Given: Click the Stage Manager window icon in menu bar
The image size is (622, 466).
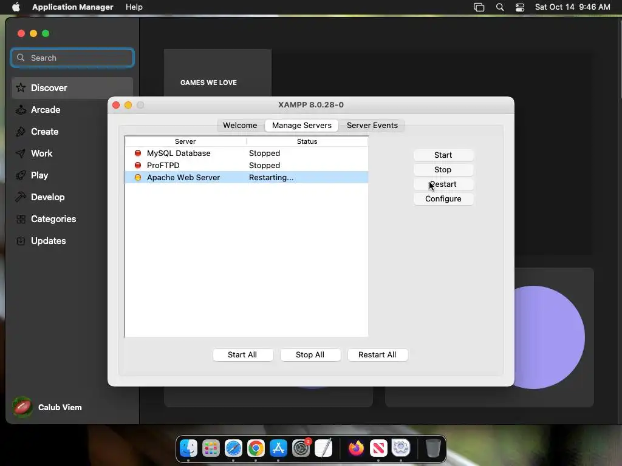Looking at the screenshot, I should click(479, 7).
